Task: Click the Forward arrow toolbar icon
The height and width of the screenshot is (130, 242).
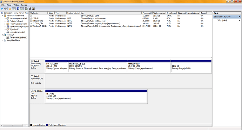Action: [6, 9]
